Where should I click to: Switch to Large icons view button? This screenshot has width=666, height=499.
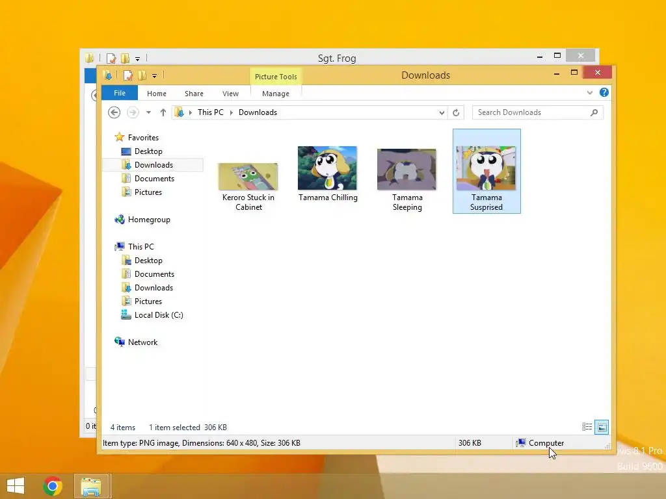pos(602,427)
